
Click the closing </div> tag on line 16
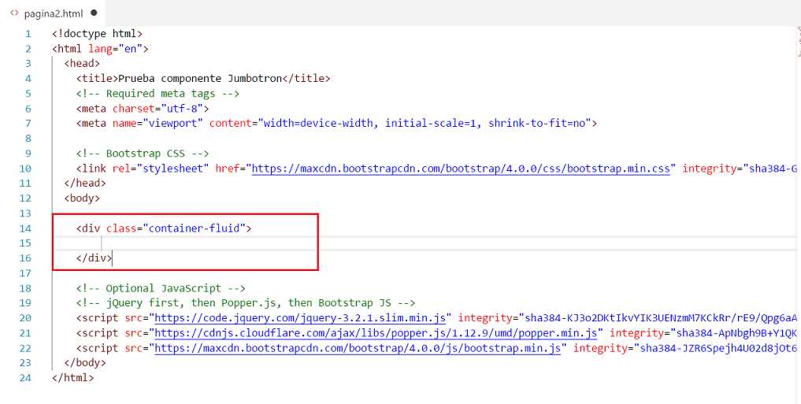94,258
